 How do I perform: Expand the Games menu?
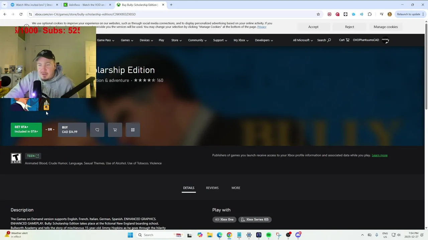127,40
